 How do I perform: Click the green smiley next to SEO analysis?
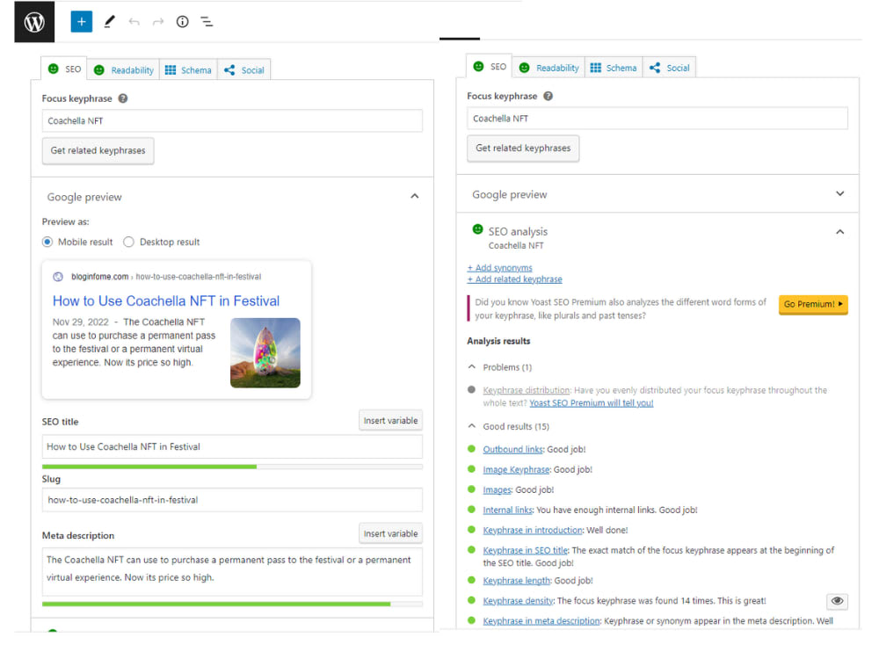477,229
